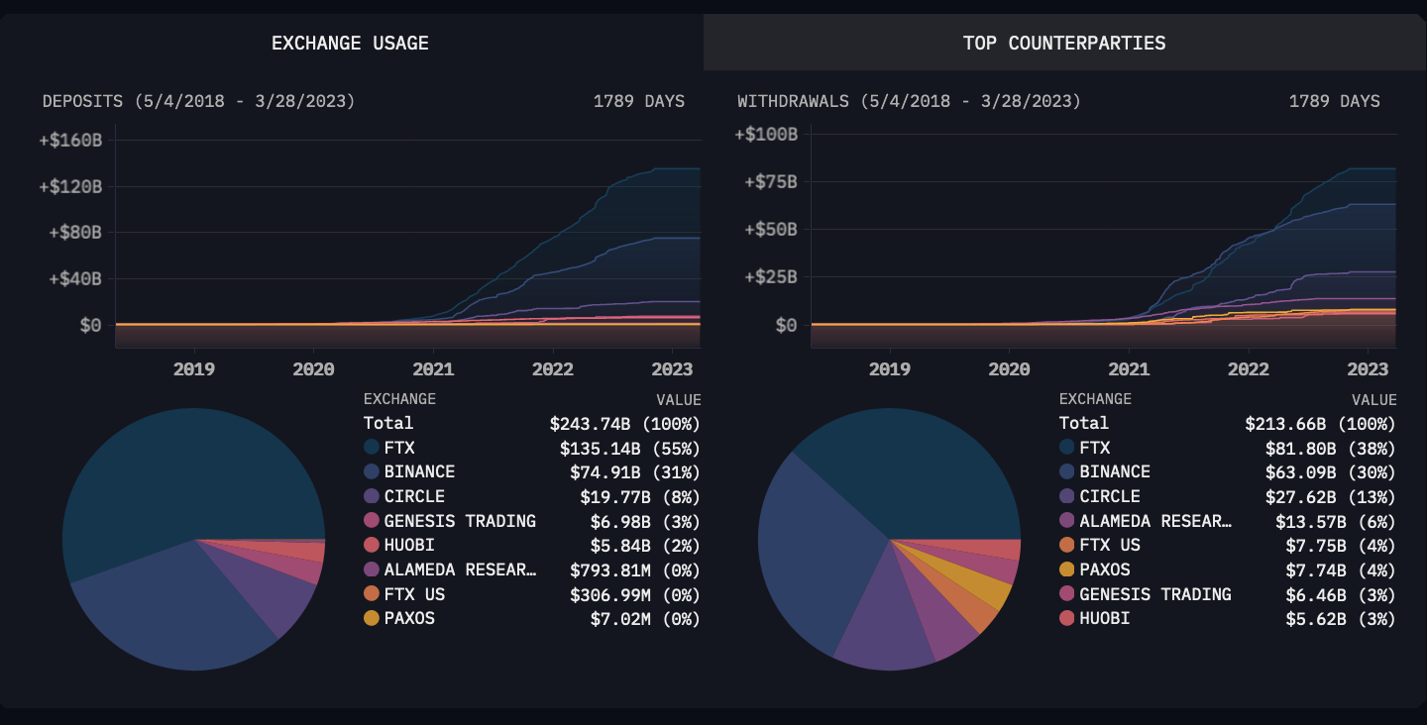The width and height of the screenshot is (1427, 725).
Task: Click the "FTX US" name in withdrawals legend
Action: pos(1110,545)
